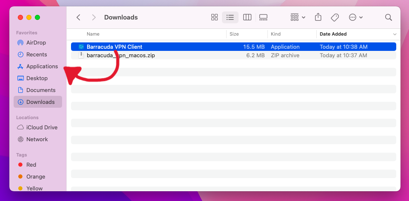This screenshot has width=409, height=201.
Task: Click the Today at 10:37 AM date
Action: (x=343, y=56)
